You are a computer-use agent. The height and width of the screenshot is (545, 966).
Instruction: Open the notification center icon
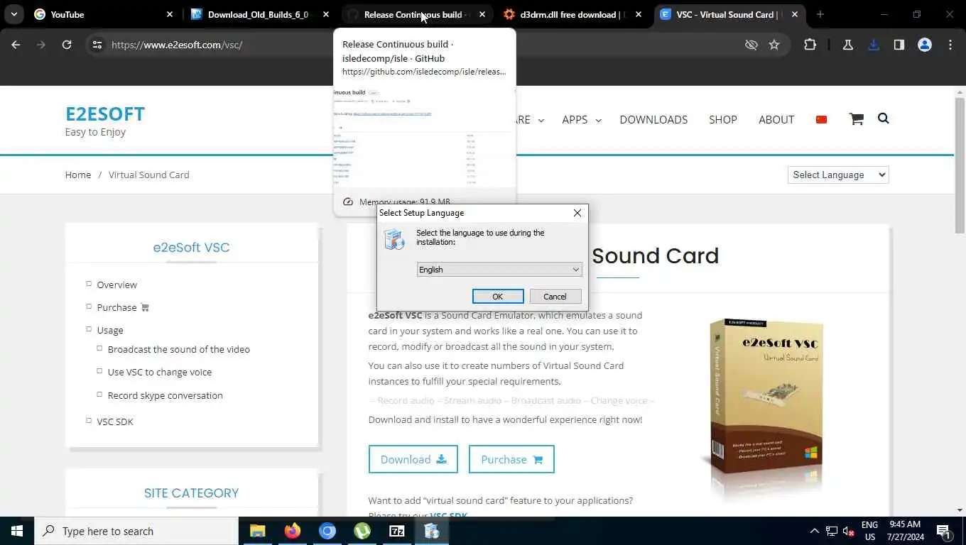[x=944, y=531]
